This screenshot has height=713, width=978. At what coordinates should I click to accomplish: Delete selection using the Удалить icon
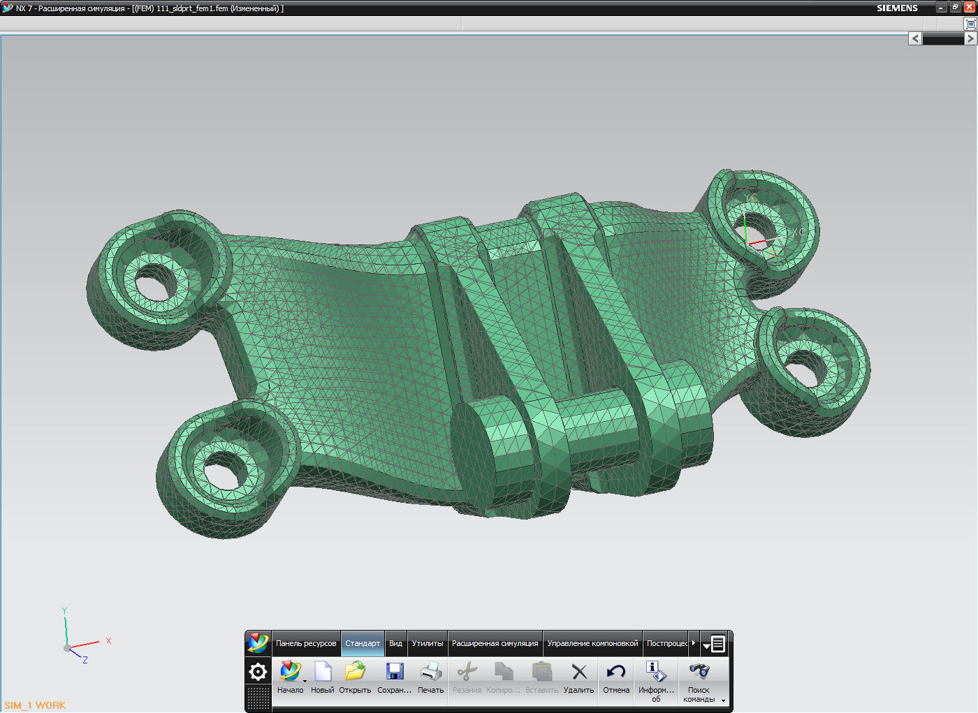point(579,670)
